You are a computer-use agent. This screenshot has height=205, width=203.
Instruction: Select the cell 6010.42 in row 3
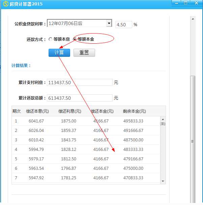tap(36, 140)
